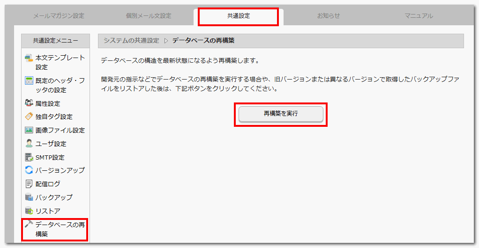Click the 配信ログ document icon
479x248 pixels.
tap(29, 183)
